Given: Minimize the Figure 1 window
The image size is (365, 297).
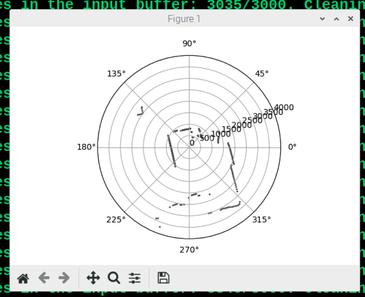Looking at the screenshot, I should [322, 19].
